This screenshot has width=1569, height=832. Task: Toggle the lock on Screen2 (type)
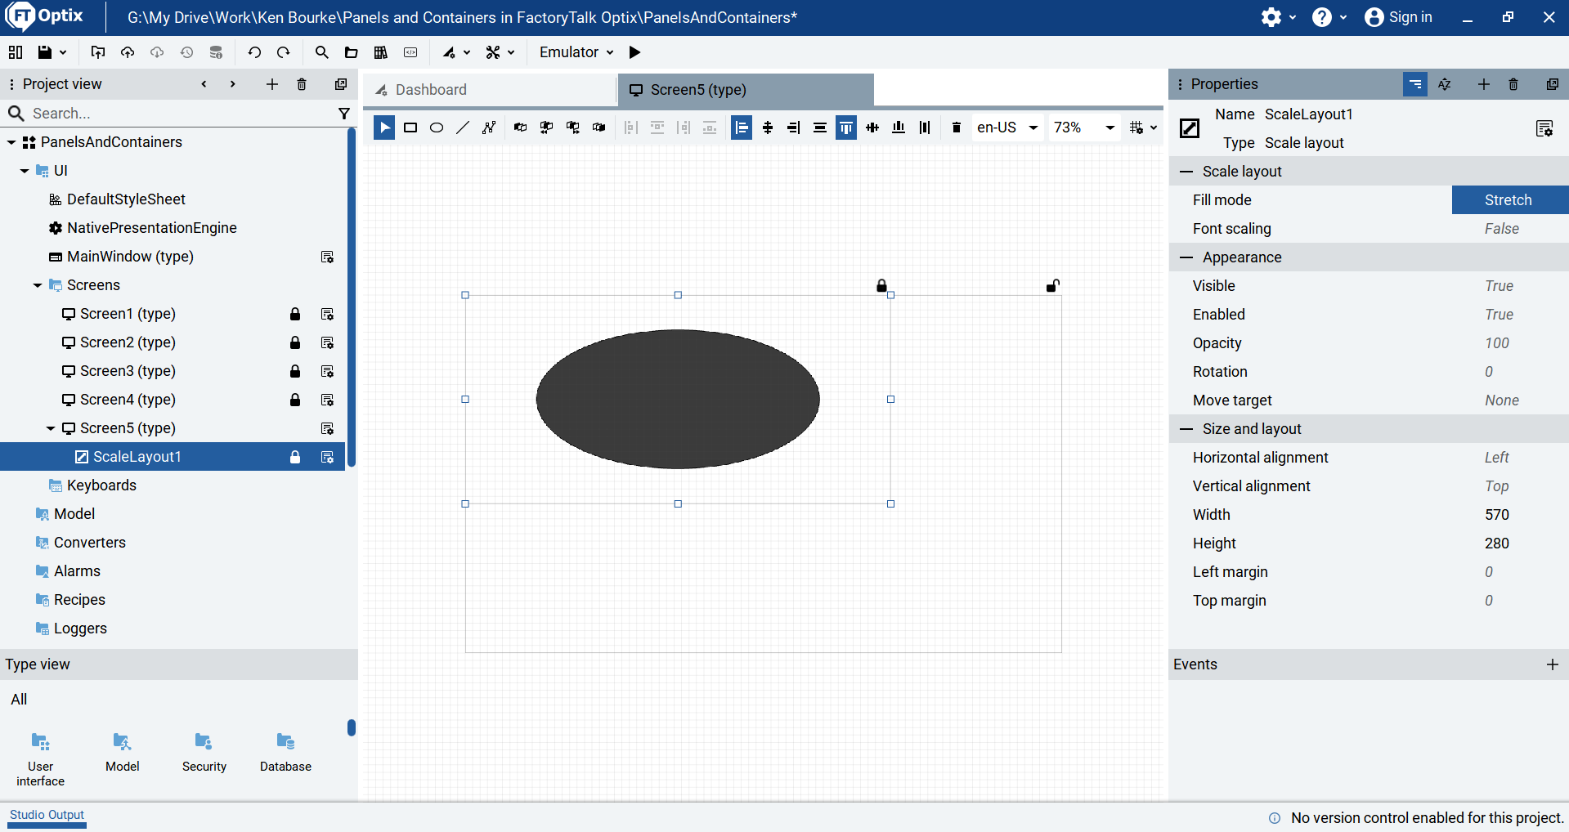295,342
